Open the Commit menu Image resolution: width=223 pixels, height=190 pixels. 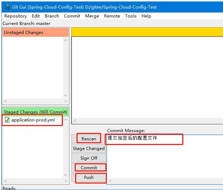(72, 16)
